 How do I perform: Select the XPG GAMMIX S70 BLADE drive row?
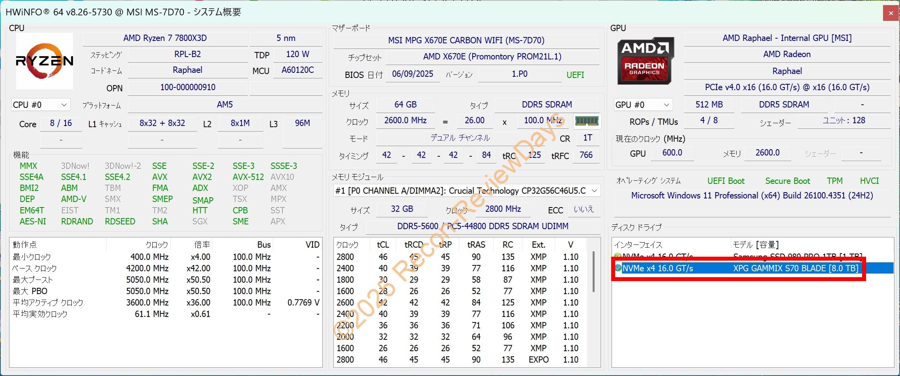click(x=750, y=269)
